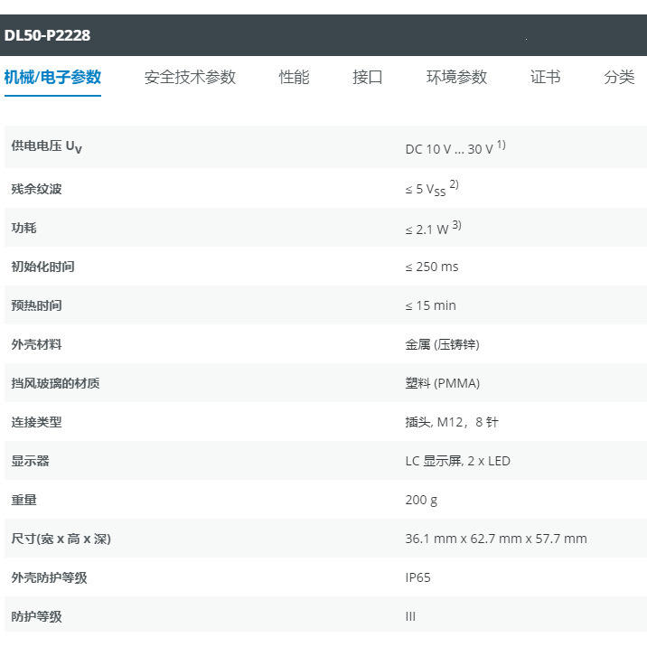Click the 外壳防护等级 label
Screen dimensions: 647x647
coord(49,577)
